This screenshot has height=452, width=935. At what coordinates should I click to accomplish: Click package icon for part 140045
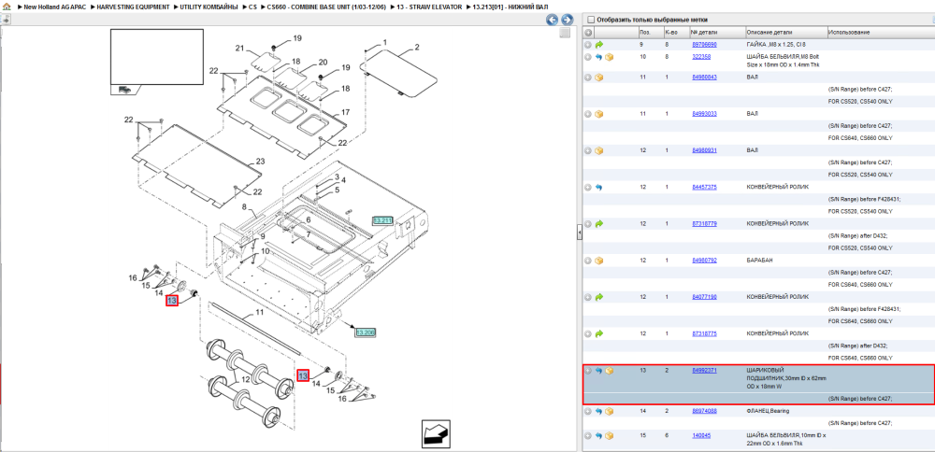tap(610, 436)
